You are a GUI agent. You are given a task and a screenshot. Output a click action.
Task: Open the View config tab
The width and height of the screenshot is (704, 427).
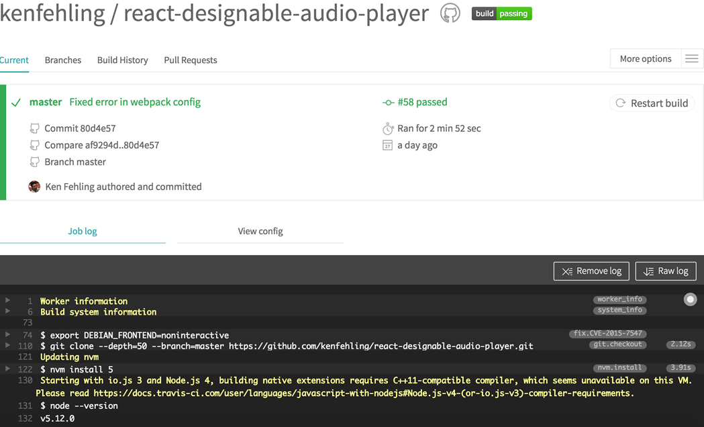coord(260,231)
